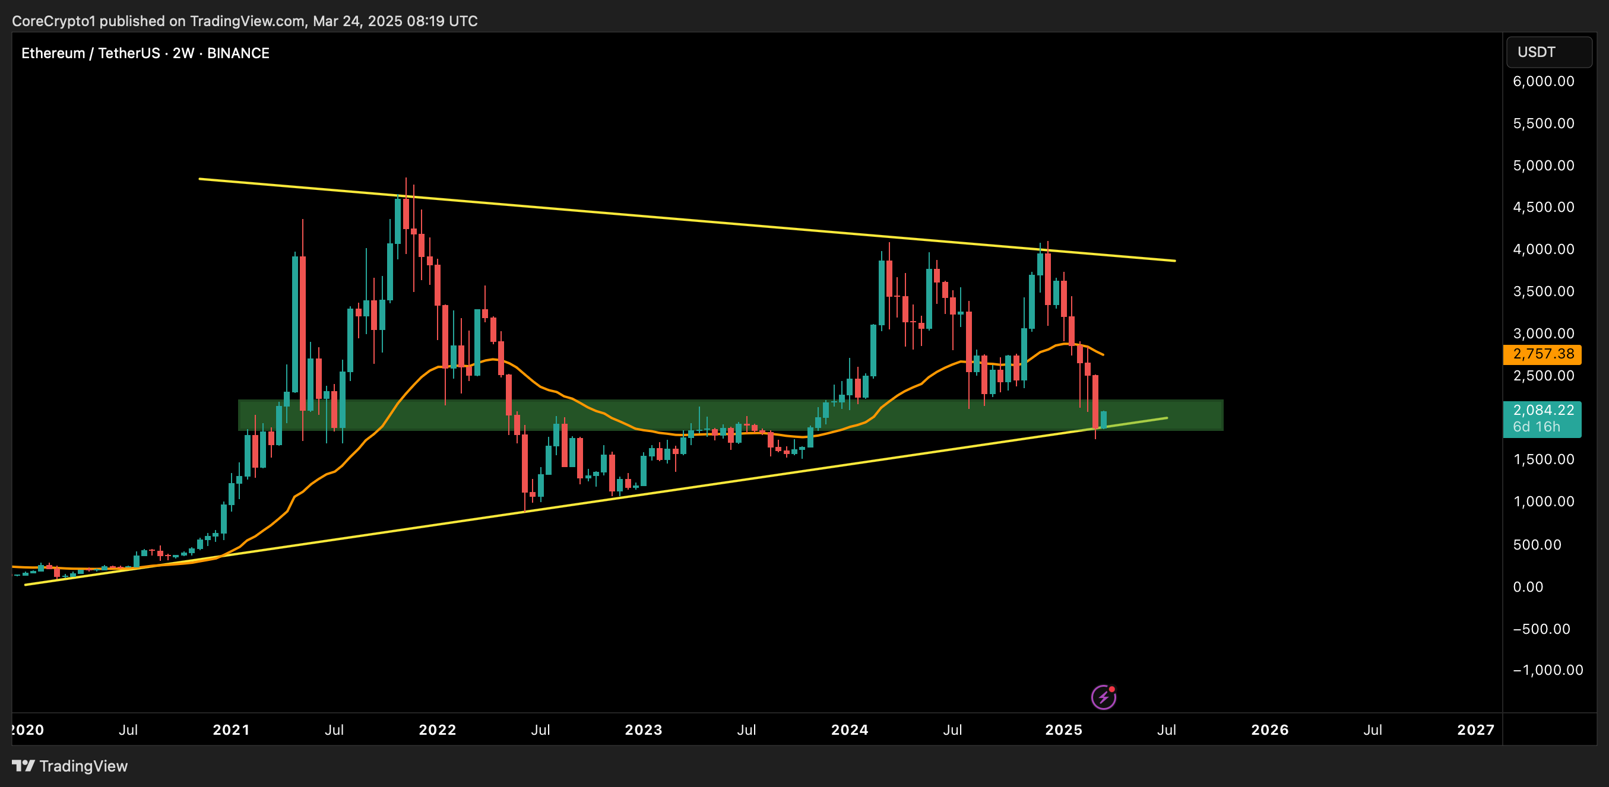Click the purple lightning bolt event icon

[x=1103, y=696]
